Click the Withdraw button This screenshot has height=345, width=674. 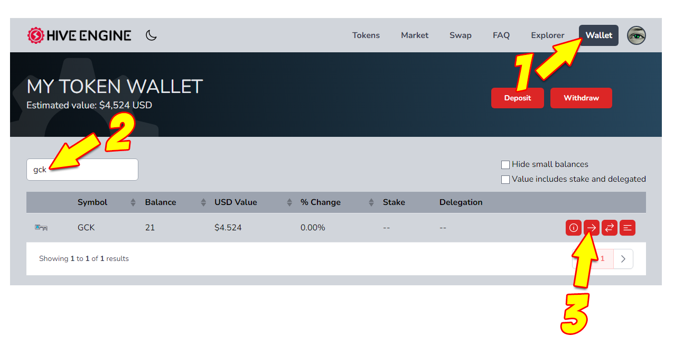(581, 98)
